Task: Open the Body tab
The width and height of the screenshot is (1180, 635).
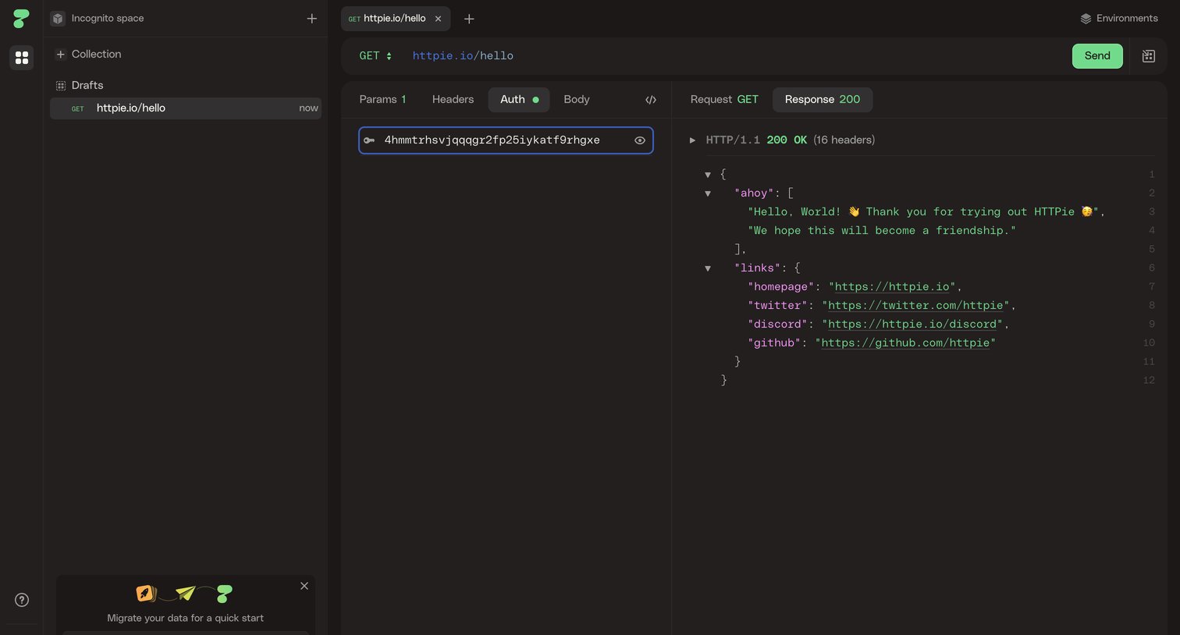Action: [577, 100]
